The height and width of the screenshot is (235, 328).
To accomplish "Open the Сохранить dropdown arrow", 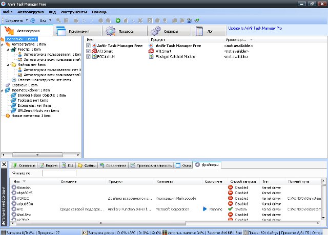I will (x=27, y=20).
